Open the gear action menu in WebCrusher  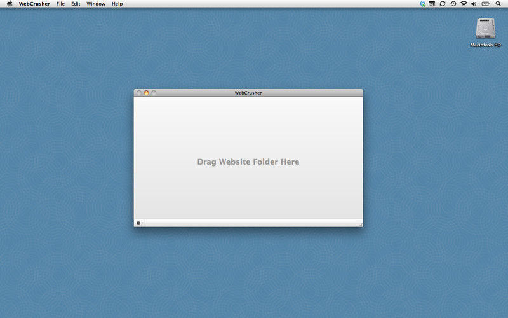click(140, 223)
